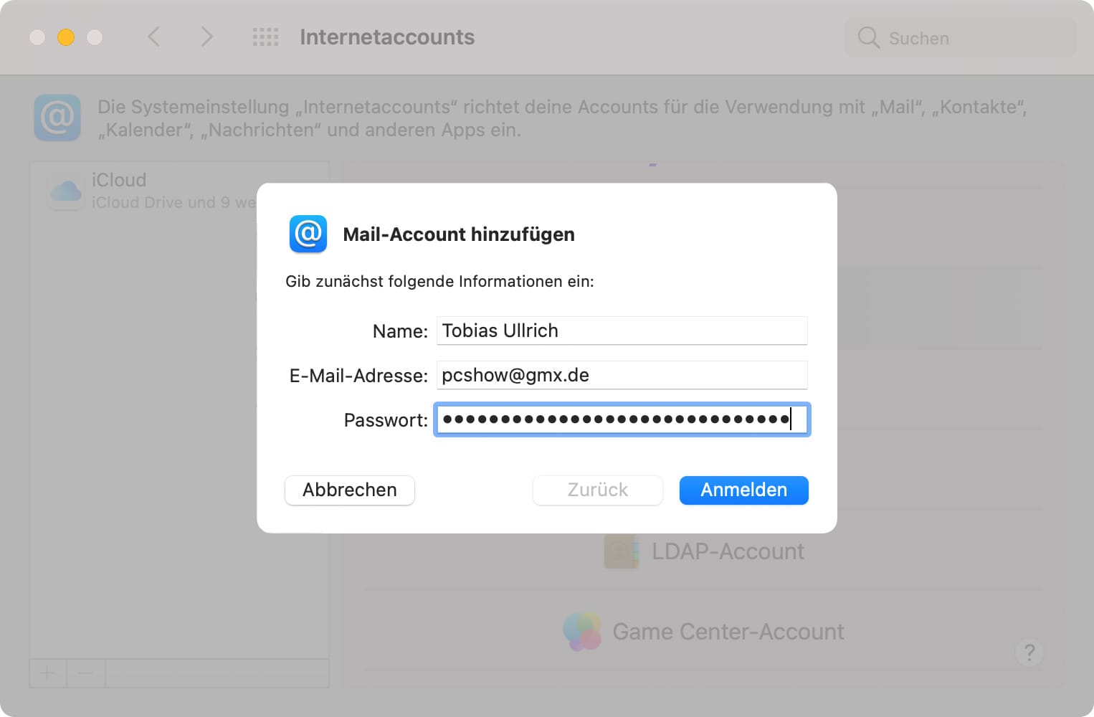Click the Zurück button
The height and width of the screenshot is (717, 1094).
coord(598,490)
